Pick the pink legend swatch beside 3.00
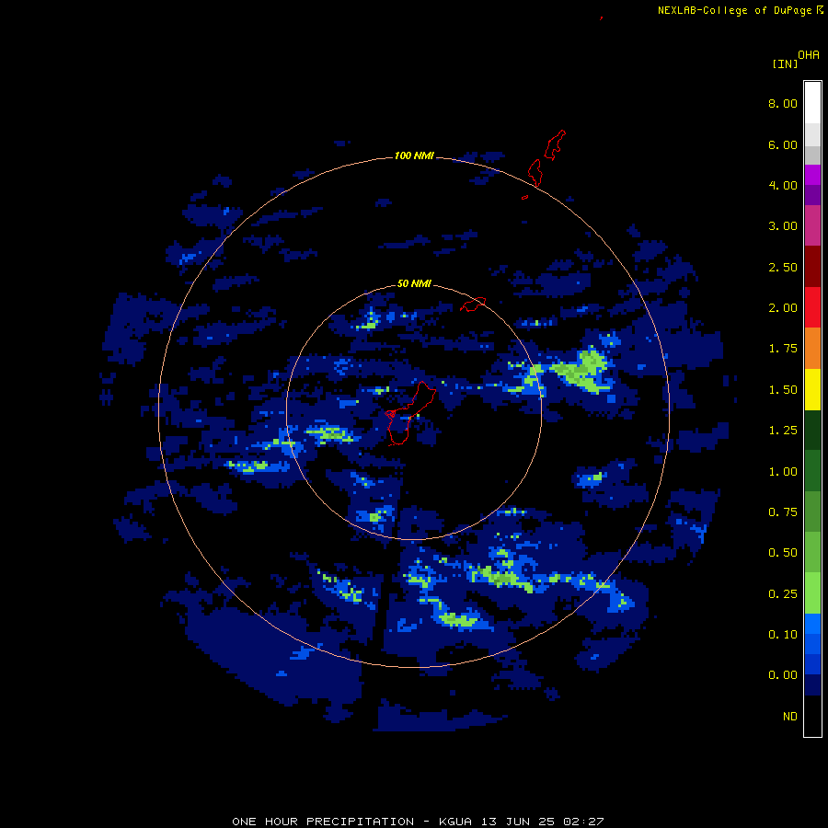 tap(812, 225)
